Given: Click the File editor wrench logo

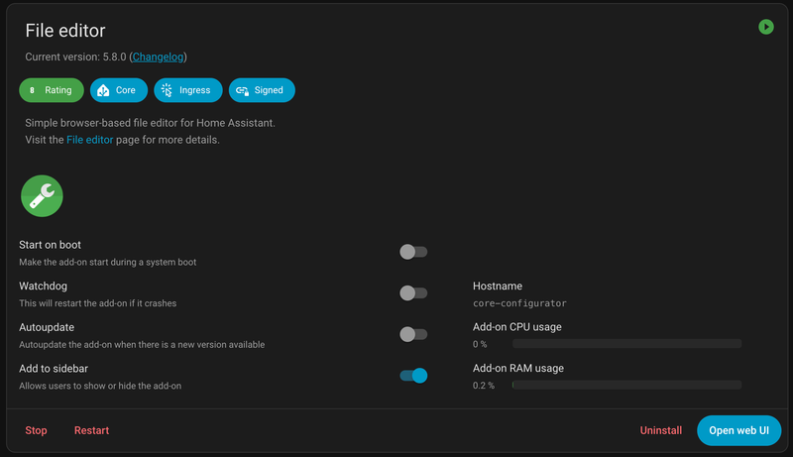Looking at the screenshot, I should (x=43, y=196).
